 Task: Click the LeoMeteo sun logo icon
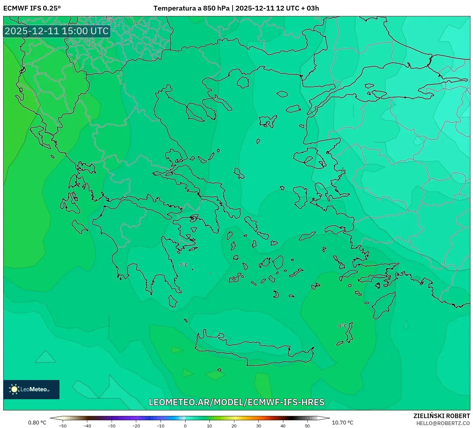click(14, 389)
